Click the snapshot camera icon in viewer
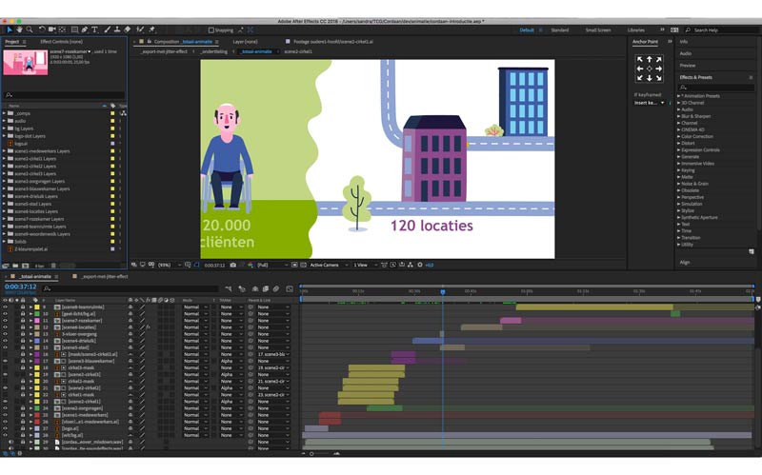This screenshot has width=762, height=475. 233,266
